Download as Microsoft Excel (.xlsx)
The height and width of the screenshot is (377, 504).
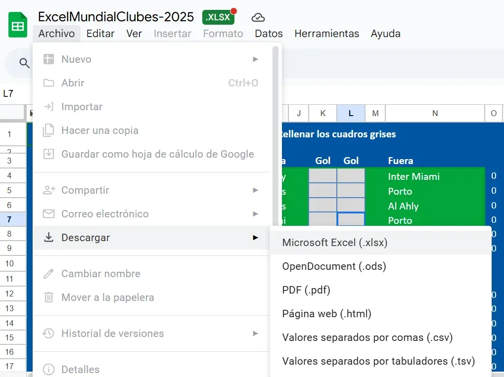pyautogui.click(x=335, y=243)
